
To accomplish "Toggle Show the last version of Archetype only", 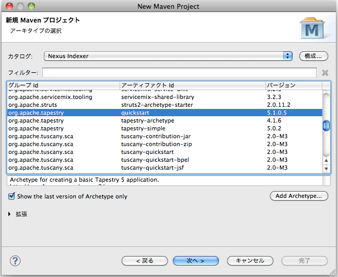I will (11, 196).
